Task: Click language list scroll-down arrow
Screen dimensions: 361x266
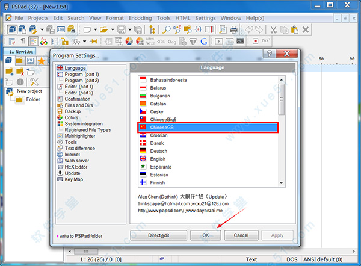Action: point(282,183)
